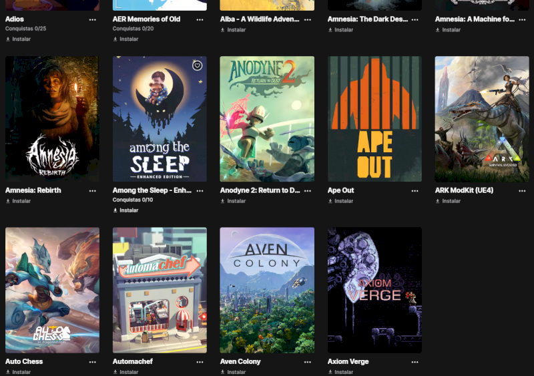Open the Aven Colony cover art
Viewport: 534px width, 376px height.
[267, 290]
